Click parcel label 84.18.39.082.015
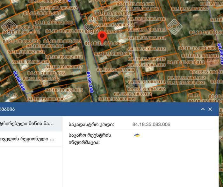Screen dimensions: 223x187 (64, 90)
